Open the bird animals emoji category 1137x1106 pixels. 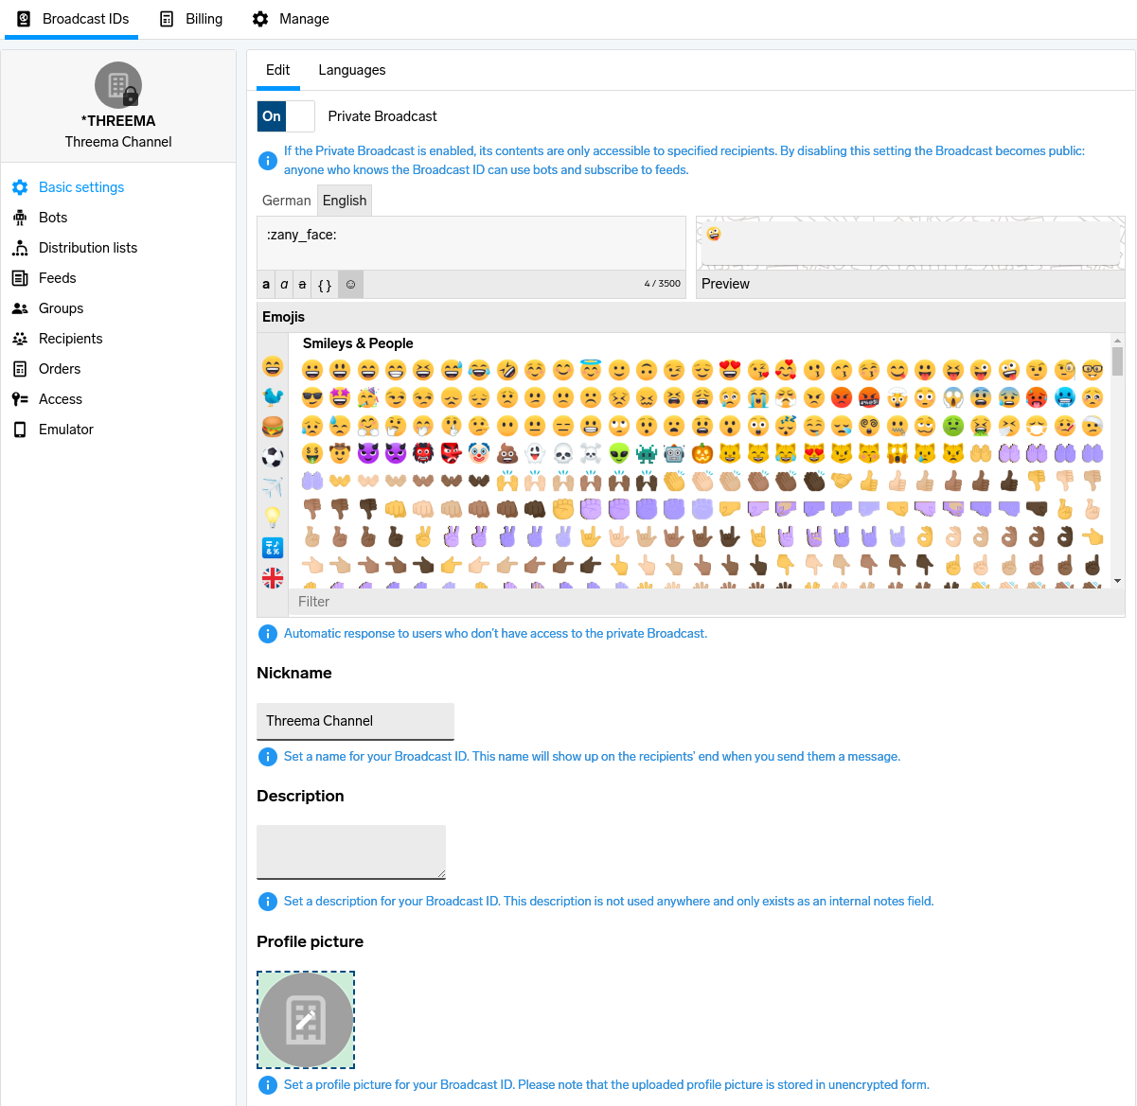click(273, 396)
